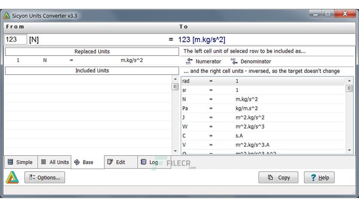The height and width of the screenshot is (207, 359).
Task: Click the Sicyon logo in the title bar
Action: tap(6, 15)
